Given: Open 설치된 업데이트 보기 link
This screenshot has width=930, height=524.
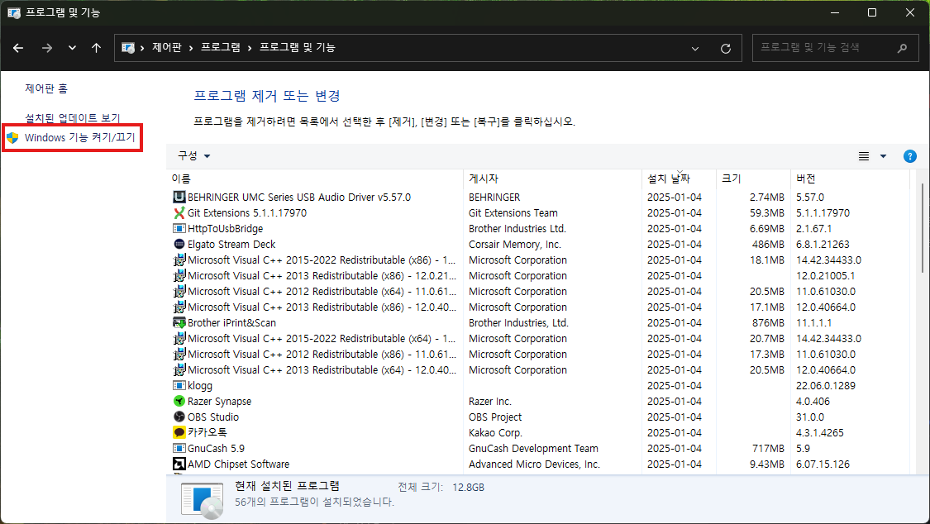Looking at the screenshot, I should (x=73, y=118).
